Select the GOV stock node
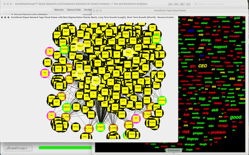 tap(85, 137)
